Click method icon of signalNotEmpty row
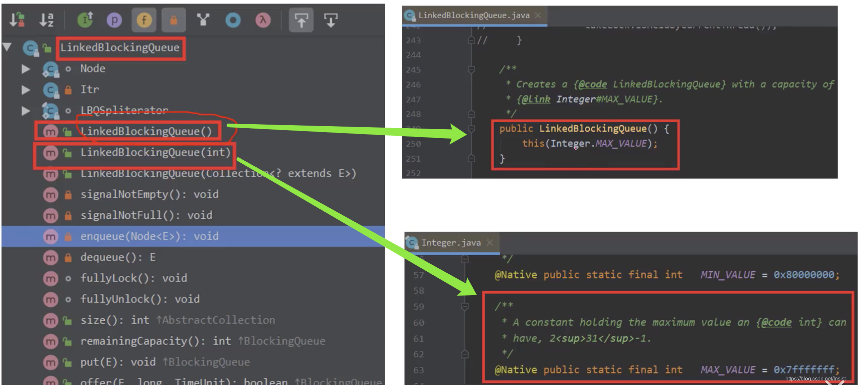 pyautogui.click(x=51, y=195)
